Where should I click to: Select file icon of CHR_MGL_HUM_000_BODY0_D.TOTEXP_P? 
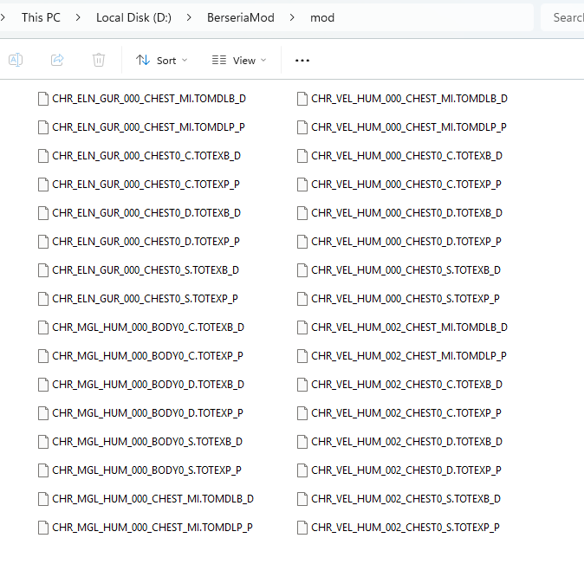(43, 413)
